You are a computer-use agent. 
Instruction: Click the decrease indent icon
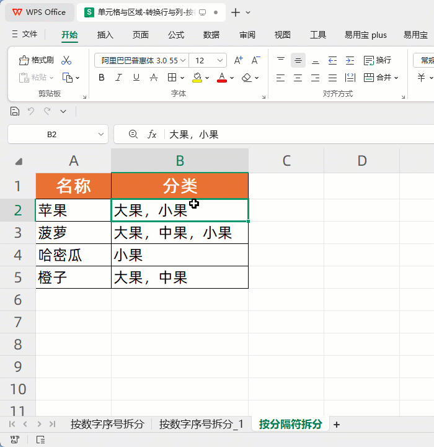coord(332,60)
